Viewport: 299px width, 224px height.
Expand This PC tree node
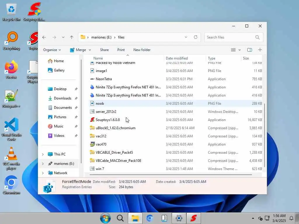[43, 154]
